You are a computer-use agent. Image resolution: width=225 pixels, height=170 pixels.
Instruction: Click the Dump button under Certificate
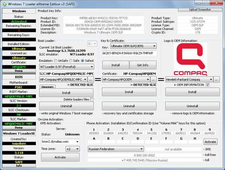[x=19, y=71]
